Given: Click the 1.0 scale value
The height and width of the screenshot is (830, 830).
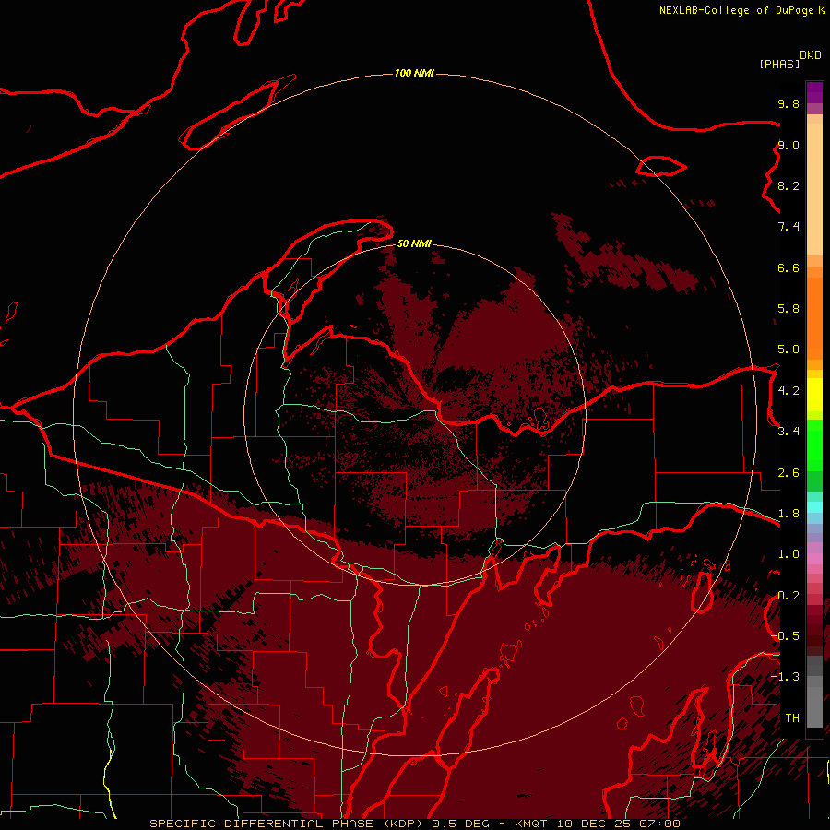Looking at the screenshot, I should click(x=788, y=554).
